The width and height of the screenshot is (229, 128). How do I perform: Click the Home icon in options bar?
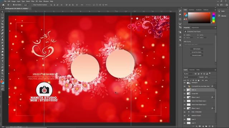coord(3,5)
